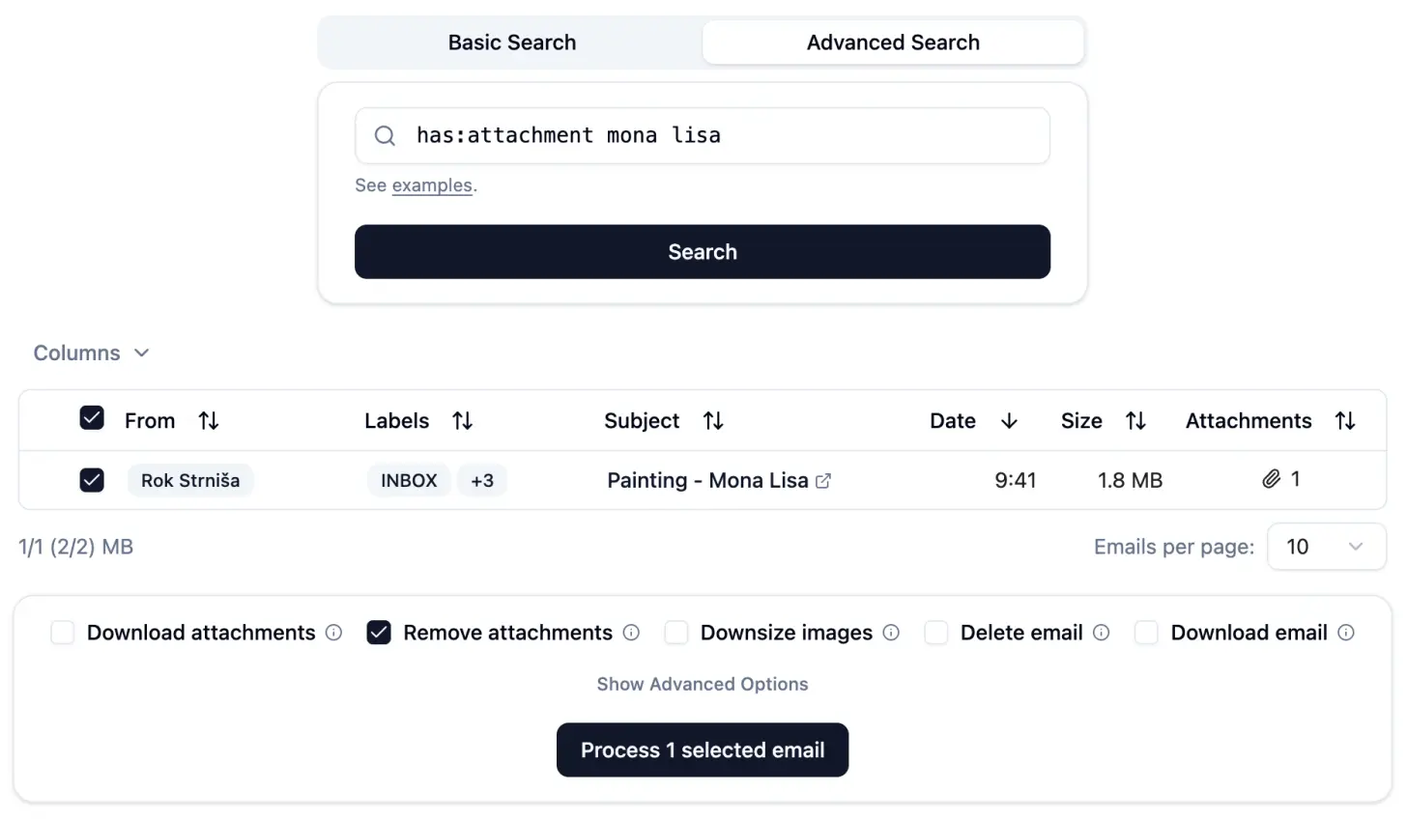Image resolution: width=1407 pixels, height=820 pixels.
Task: Uncheck the Rok Strniša email row
Action: pyautogui.click(x=92, y=480)
